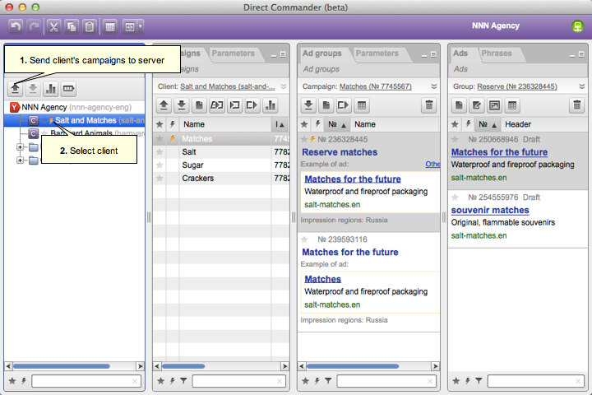Viewport: 592px width, 395px height.
Task: Click the table view icon in the Ad groups panel
Action: [362, 105]
